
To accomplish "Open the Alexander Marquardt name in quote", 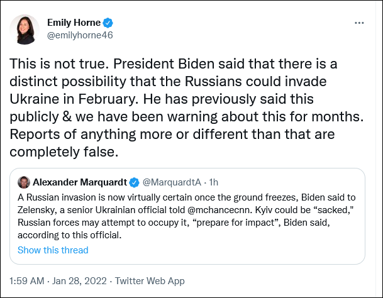I will [80, 182].
